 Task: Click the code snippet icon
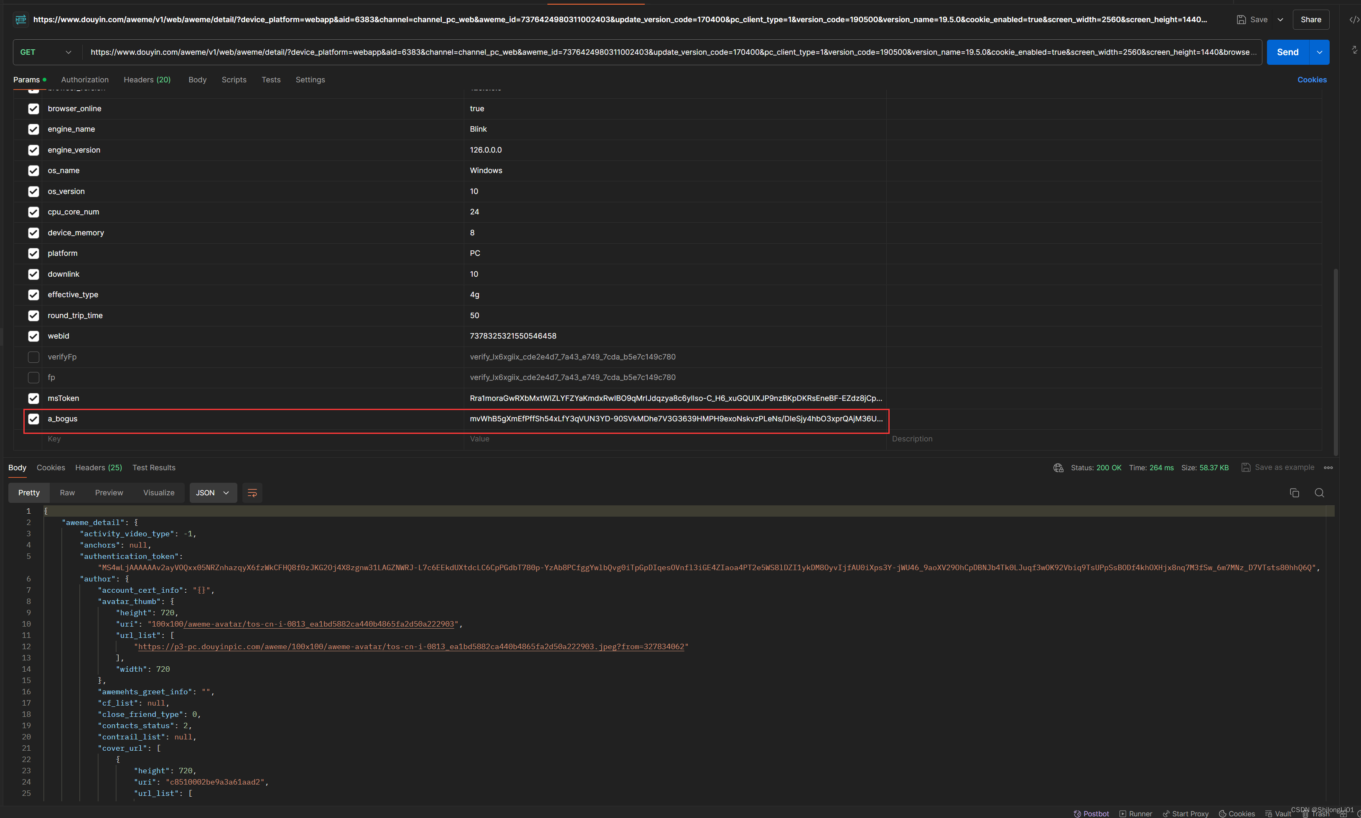tap(1353, 19)
